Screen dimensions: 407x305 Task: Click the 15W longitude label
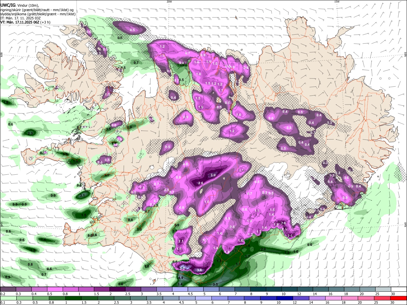337,2
